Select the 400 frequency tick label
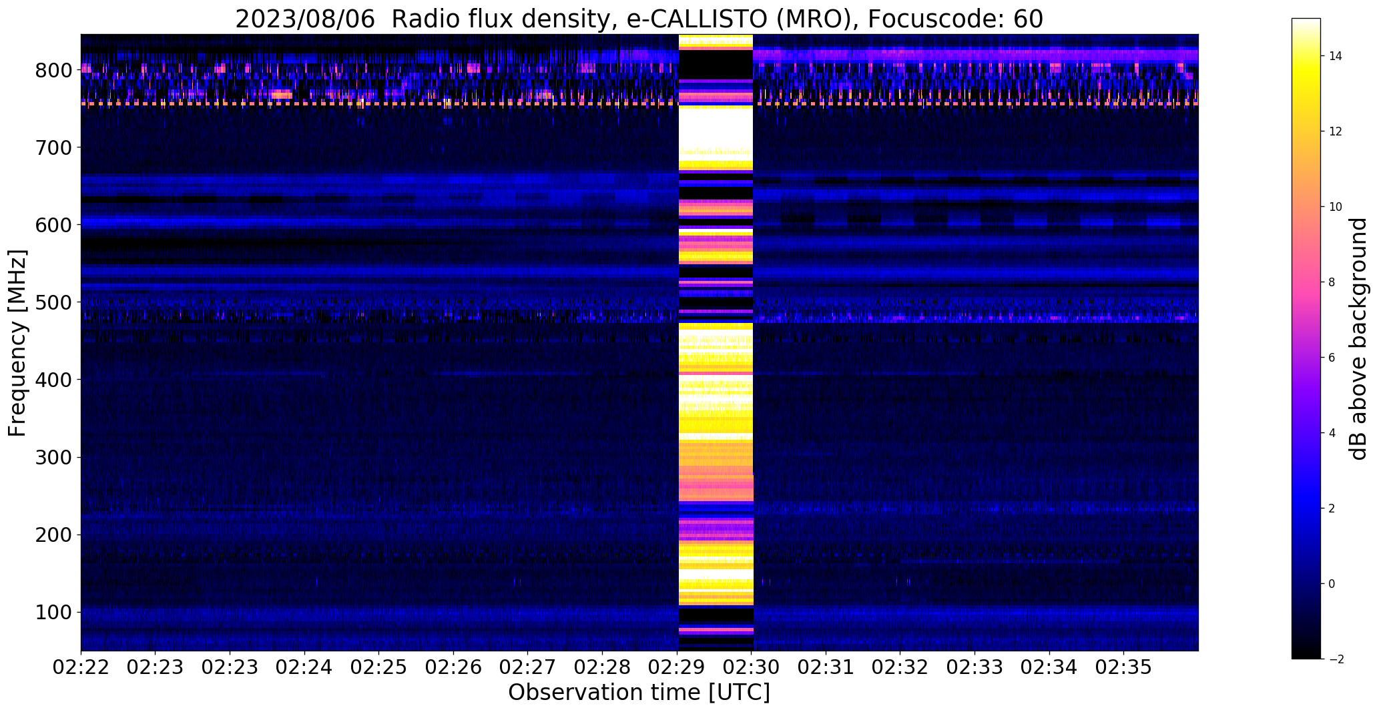Image resolution: width=1379 pixels, height=712 pixels. pos(54,380)
